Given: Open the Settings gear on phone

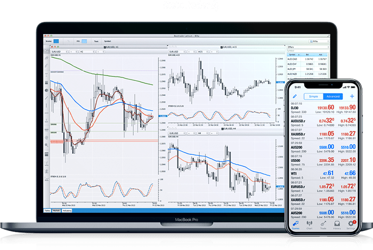Looking at the screenshot, I should pyautogui.click(x=350, y=226).
